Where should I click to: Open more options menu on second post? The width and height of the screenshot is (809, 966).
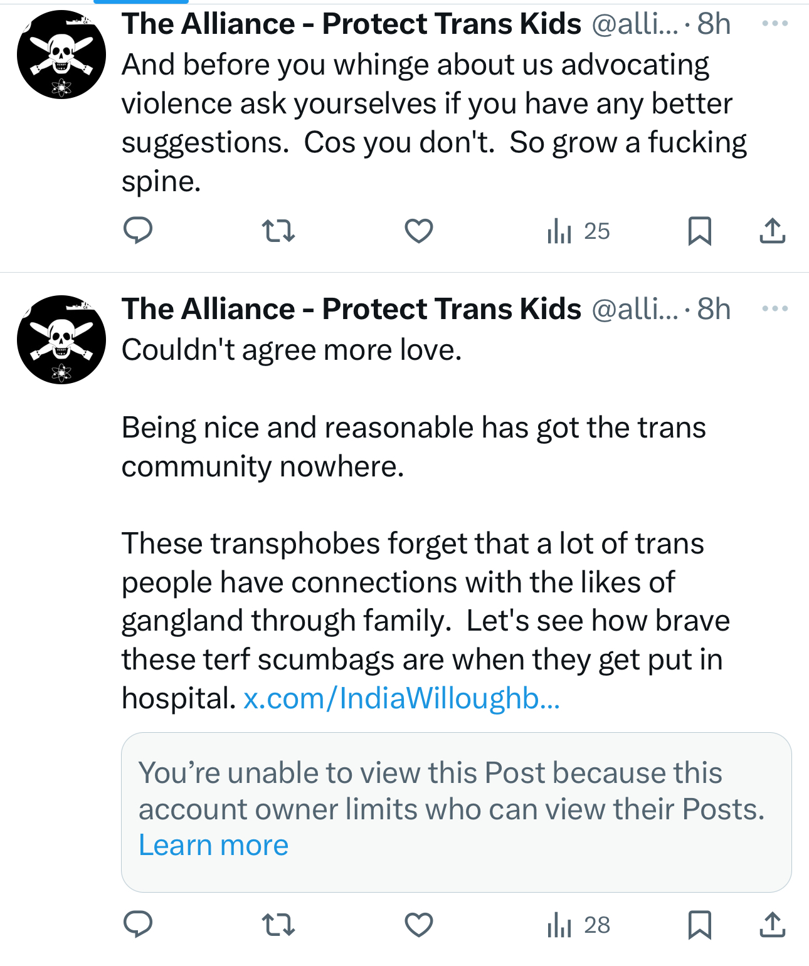click(775, 308)
